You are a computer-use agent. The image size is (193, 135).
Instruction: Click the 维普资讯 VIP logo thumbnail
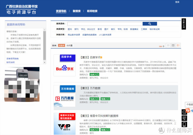pyautogui.click(x=65, y=124)
